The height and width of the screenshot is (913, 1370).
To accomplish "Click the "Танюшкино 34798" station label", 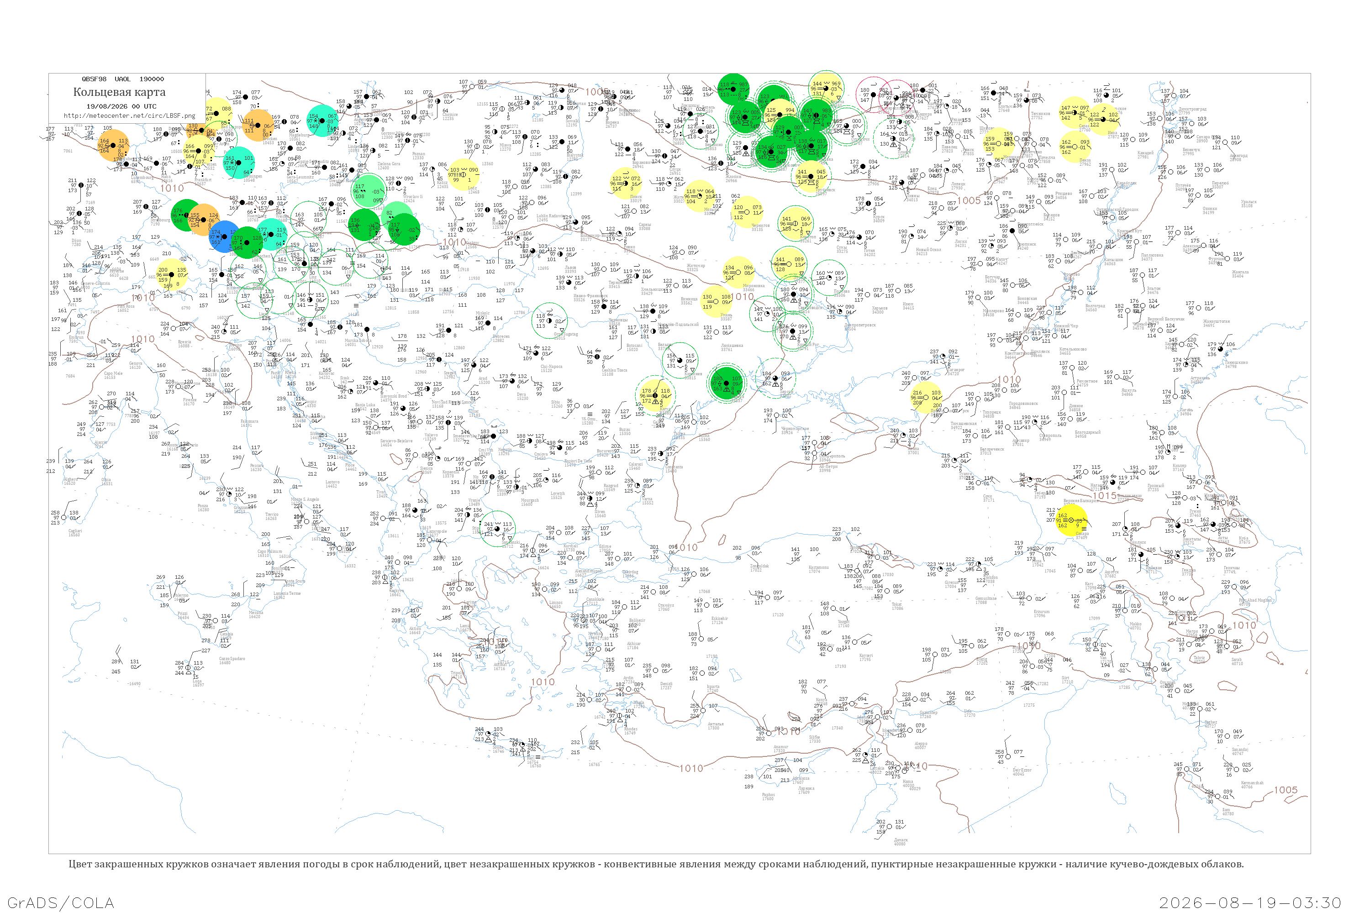I will pos(1237,364).
